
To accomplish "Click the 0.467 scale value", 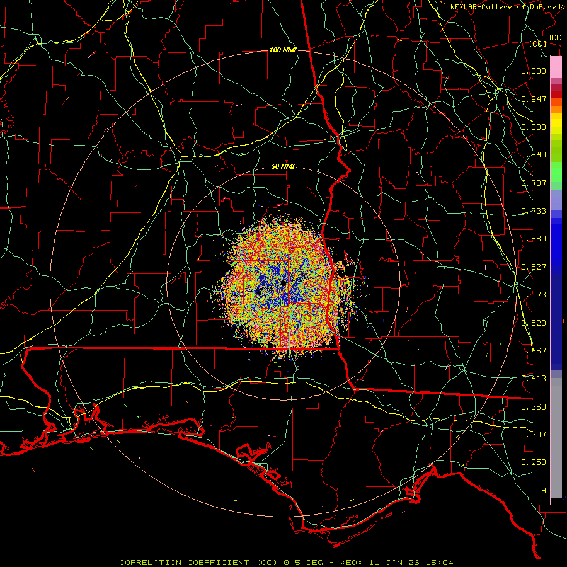I will click(534, 351).
